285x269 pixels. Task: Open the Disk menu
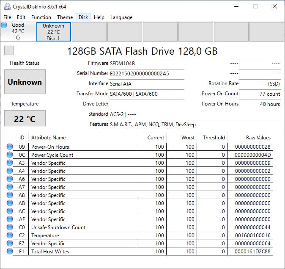click(83, 17)
